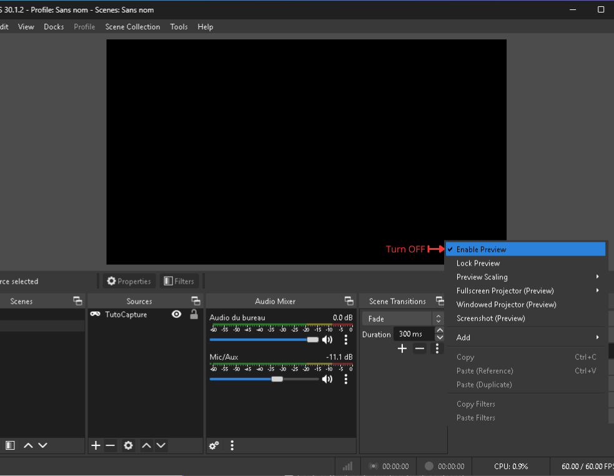Click the Properties button
614x476 pixels.
pyautogui.click(x=129, y=281)
